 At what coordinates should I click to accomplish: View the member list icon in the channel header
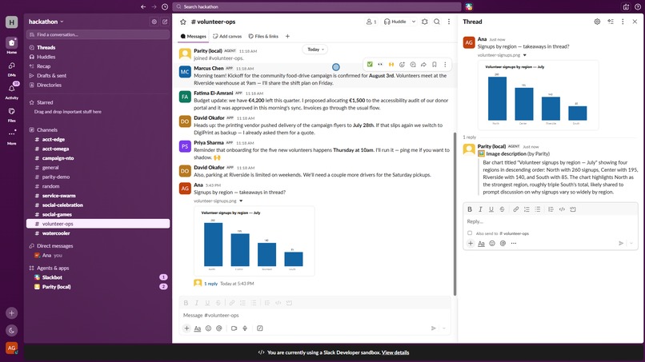coord(371,22)
